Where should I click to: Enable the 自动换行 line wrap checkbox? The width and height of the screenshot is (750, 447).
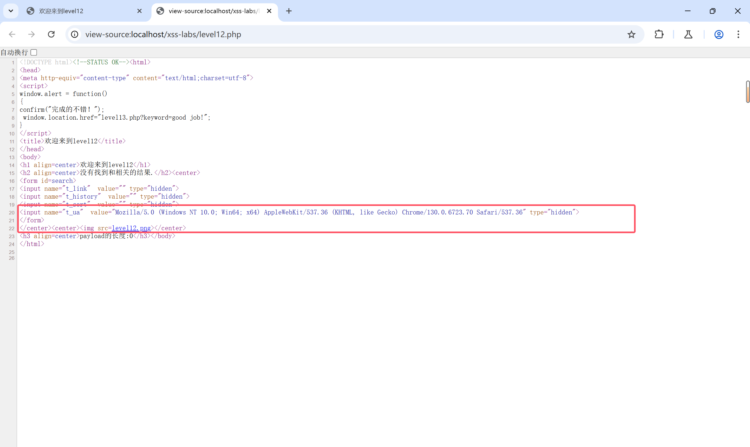click(x=34, y=52)
